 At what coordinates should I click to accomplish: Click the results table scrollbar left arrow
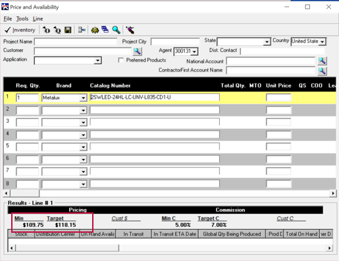click(11, 248)
